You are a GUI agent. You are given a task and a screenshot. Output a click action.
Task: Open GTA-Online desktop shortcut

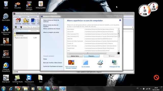(x=6, y=54)
